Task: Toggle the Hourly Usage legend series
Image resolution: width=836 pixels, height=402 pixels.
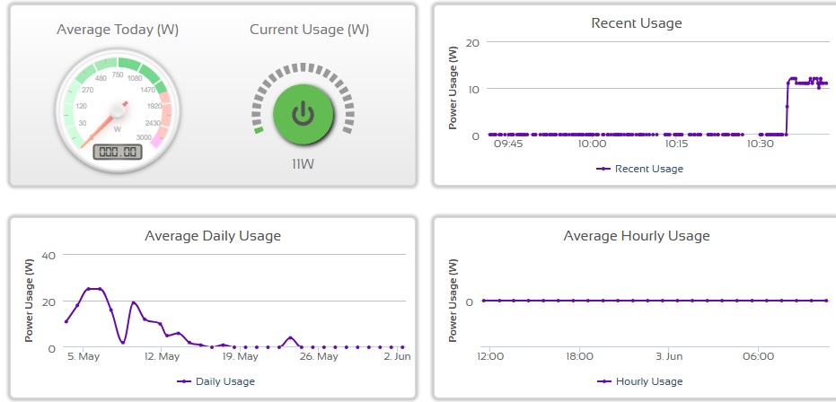Action: [x=638, y=381]
